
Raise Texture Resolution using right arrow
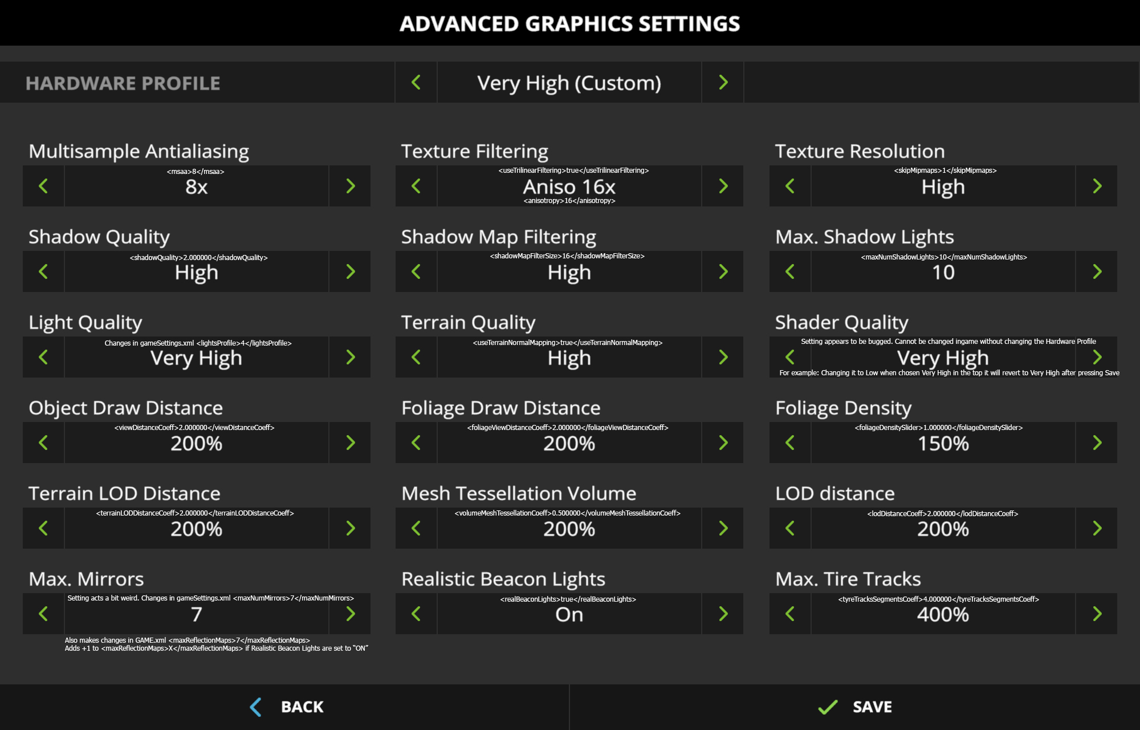click(x=1097, y=186)
